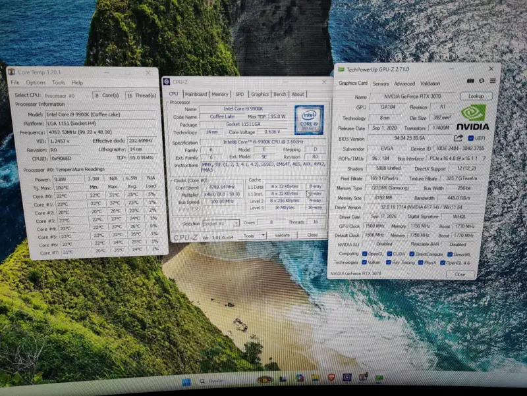Click the Validate button in CPU-Z
Image resolution: width=527 pixels, height=396 pixels.
point(282,235)
